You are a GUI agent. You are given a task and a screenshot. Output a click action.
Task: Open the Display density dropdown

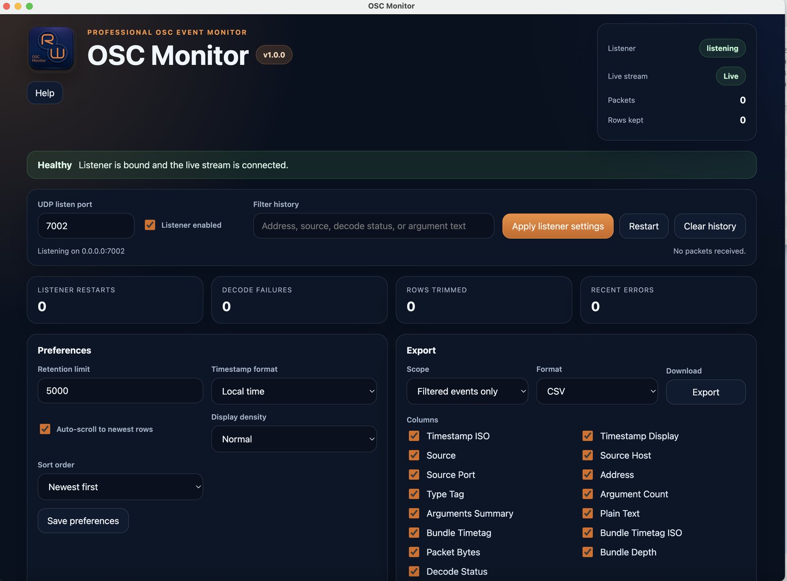(294, 439)
